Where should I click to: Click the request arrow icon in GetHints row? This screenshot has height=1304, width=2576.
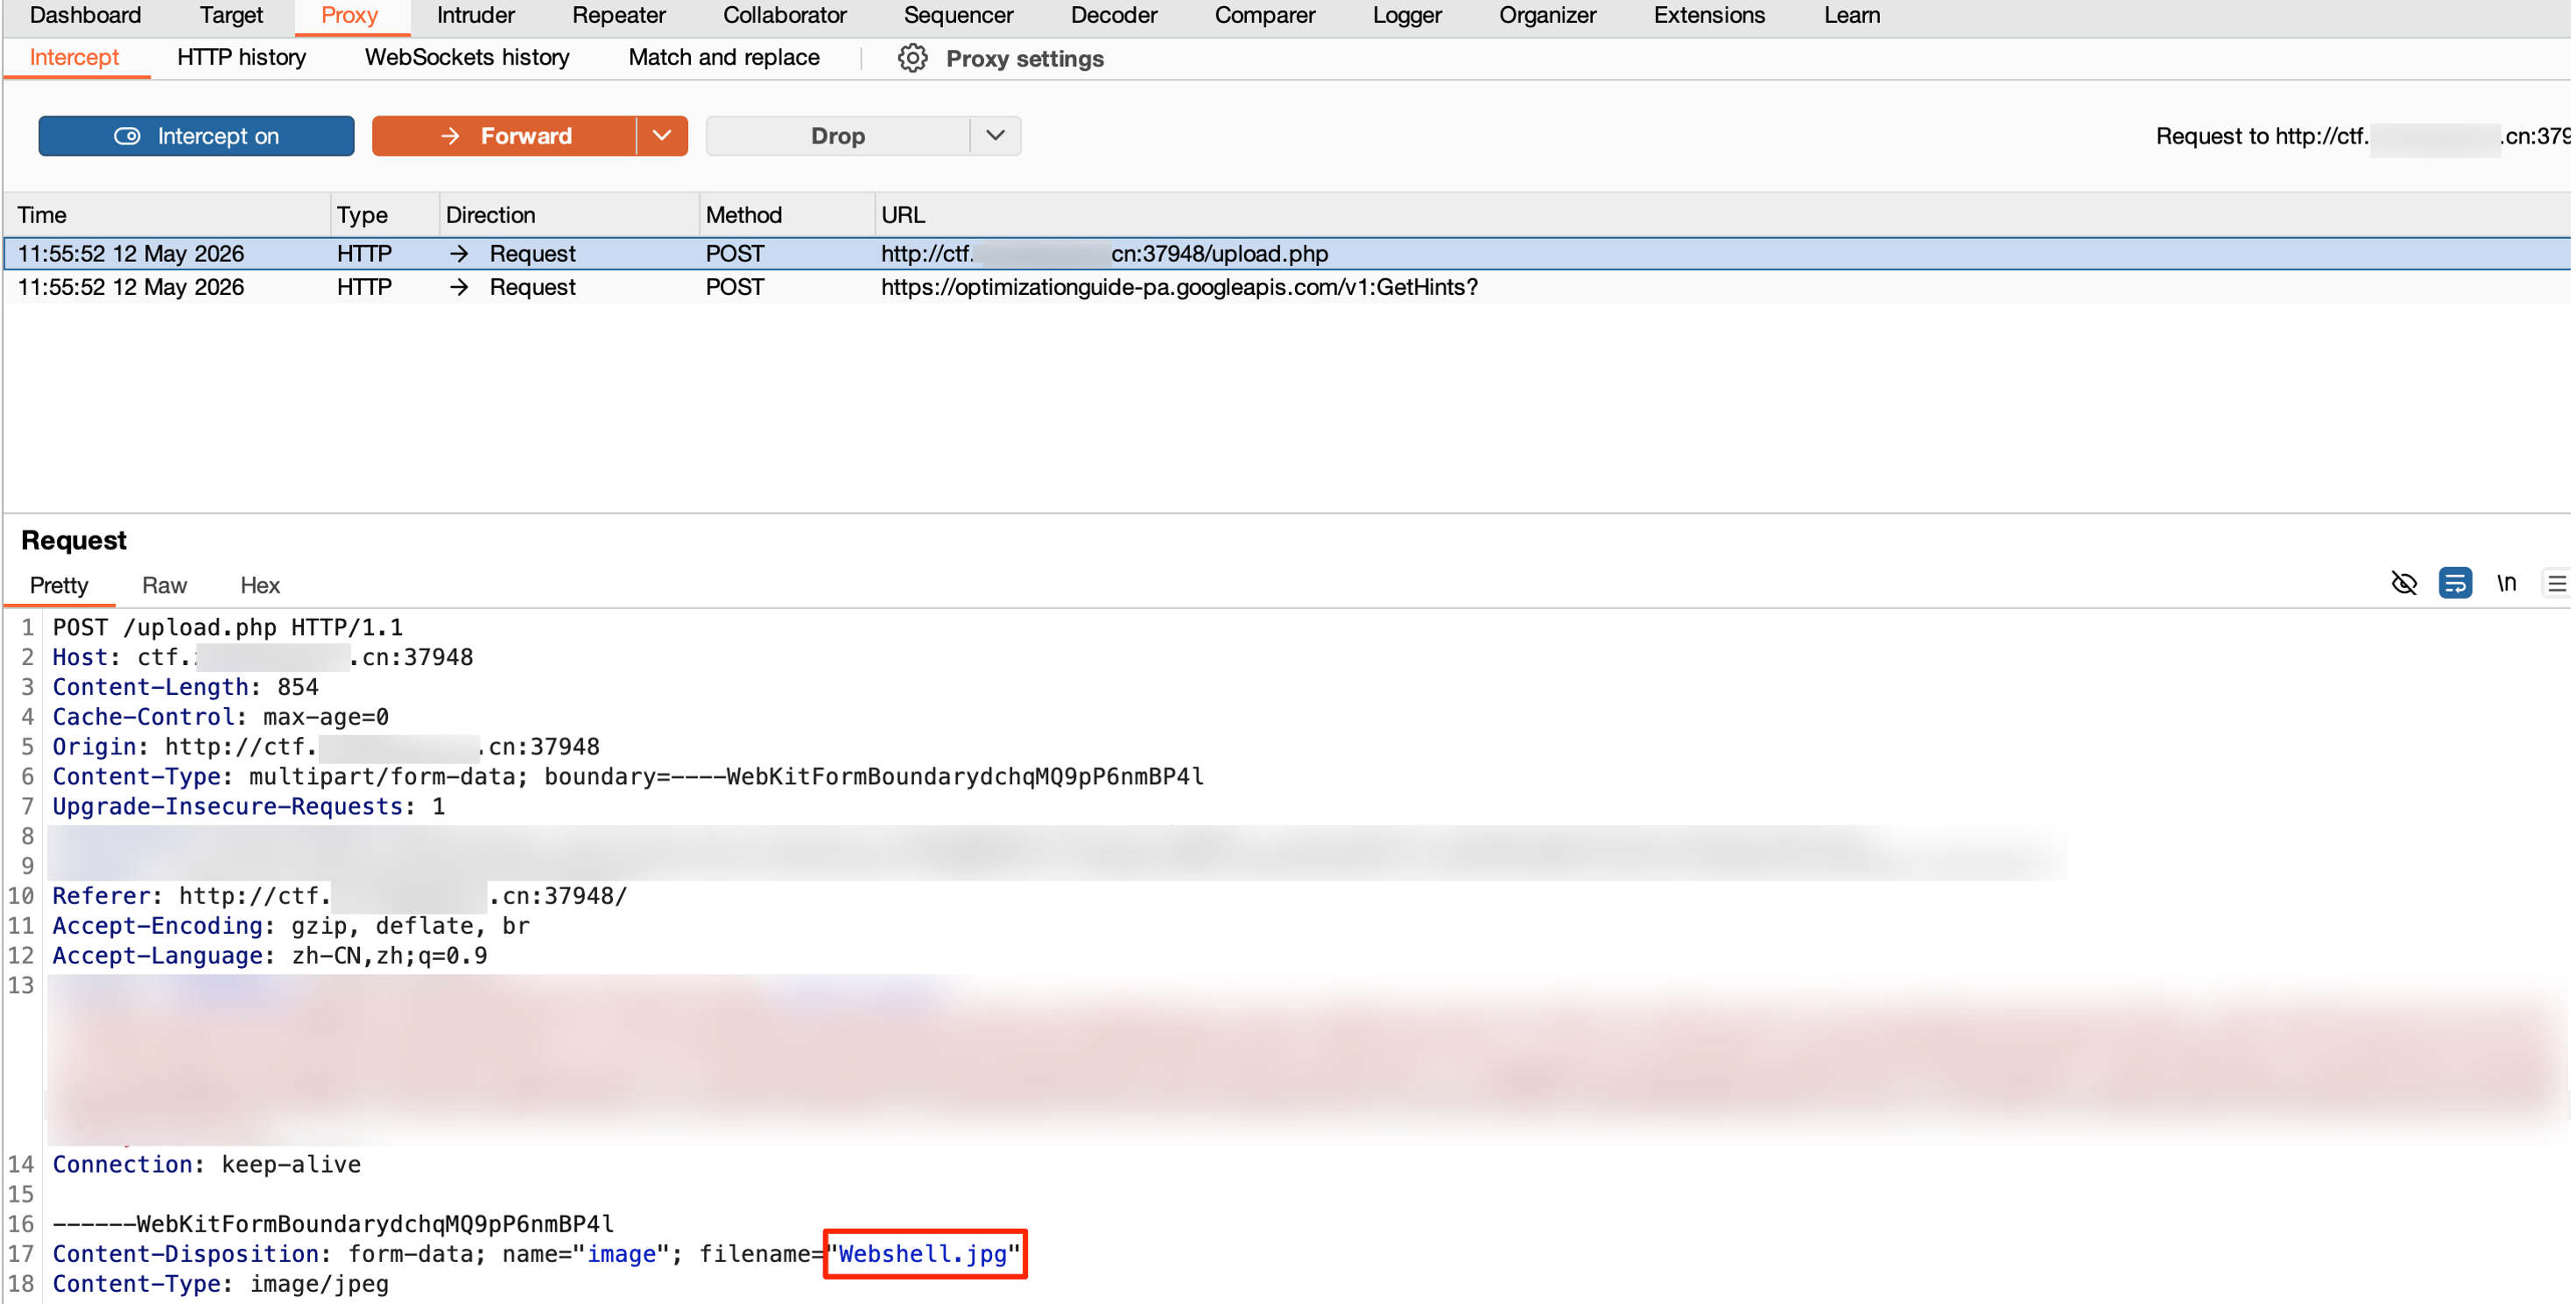coord(459,288)
